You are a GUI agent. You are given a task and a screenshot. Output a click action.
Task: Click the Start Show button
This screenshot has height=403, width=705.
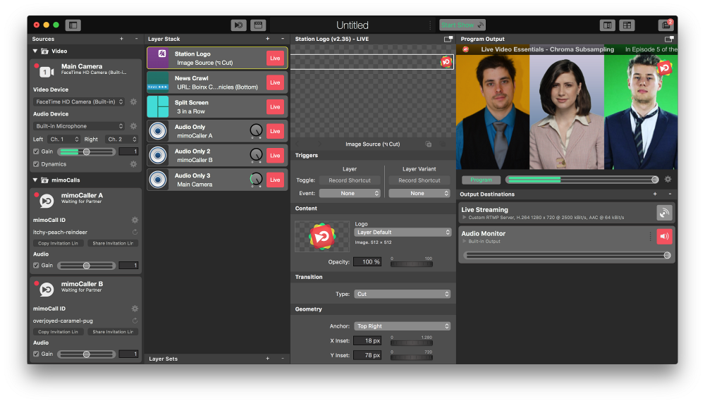[462, 25]
